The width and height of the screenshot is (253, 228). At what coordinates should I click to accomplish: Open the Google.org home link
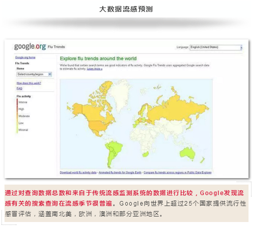point(25,57)
